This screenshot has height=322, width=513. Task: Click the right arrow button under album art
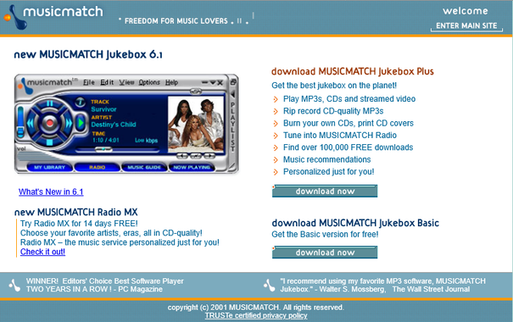(x=209, y=156)
